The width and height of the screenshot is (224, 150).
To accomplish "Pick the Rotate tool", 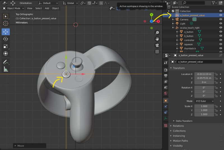I will (6, 39).
